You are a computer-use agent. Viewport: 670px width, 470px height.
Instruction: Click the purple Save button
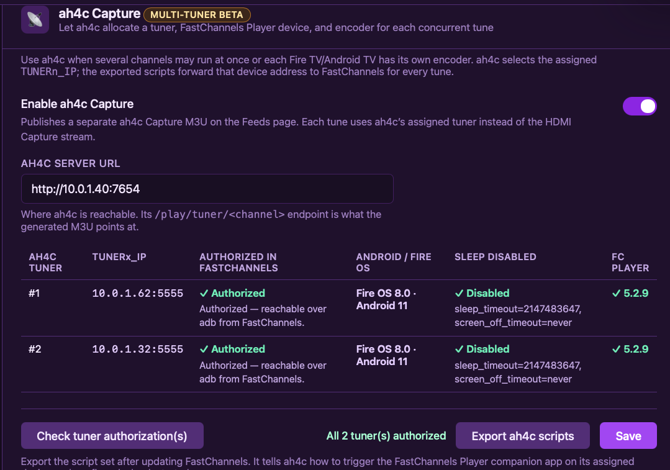coord(628,436)
